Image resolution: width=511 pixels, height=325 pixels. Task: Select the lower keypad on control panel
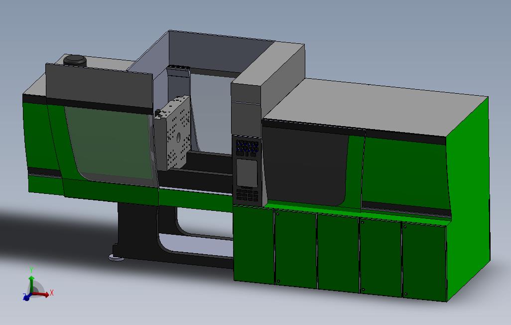(248, 195)
